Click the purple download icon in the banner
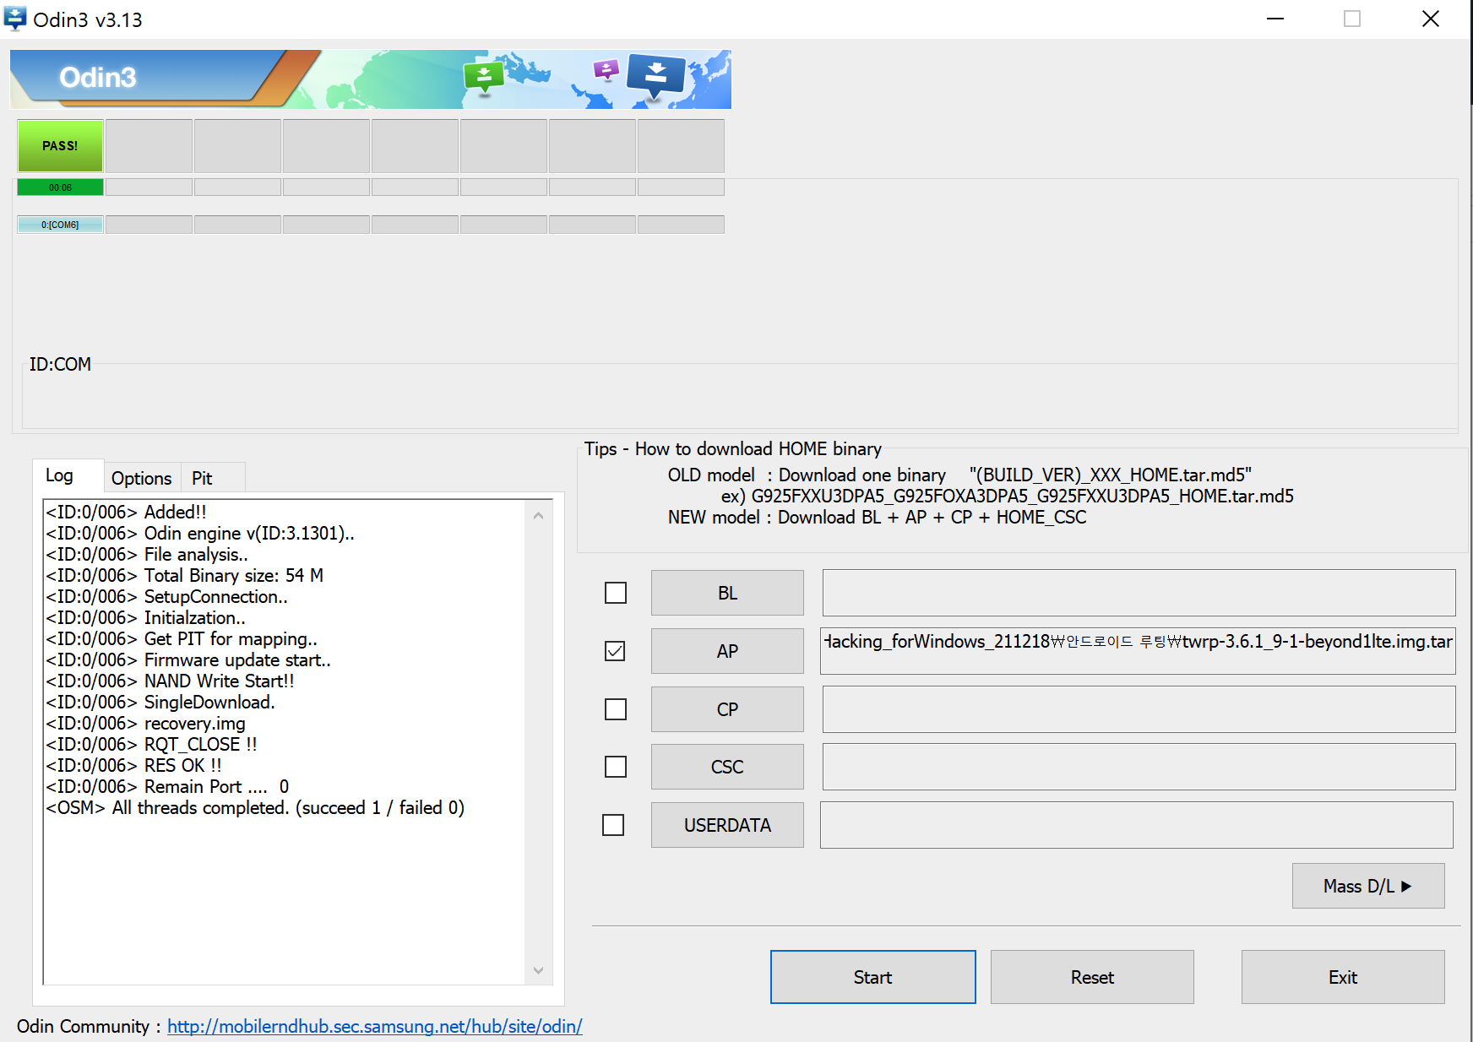The width and height of the screenshot is (1473, 1042). point(606,69)
